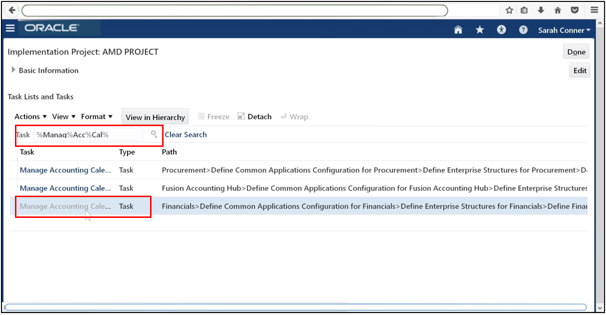Viewport: 606px width, 315px height.
Task: Click the help question mark icon
Action: click(523, 30)
